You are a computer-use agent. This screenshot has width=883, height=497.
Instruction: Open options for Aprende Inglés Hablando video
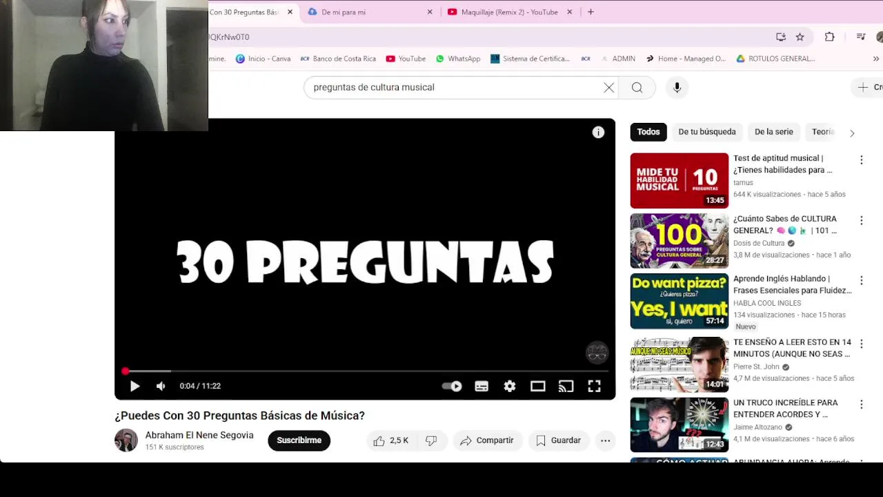tap(861, 281)
